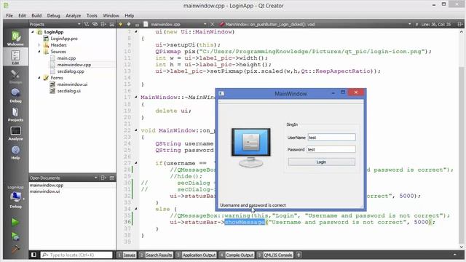Split the code editor view

pos(459,24)
